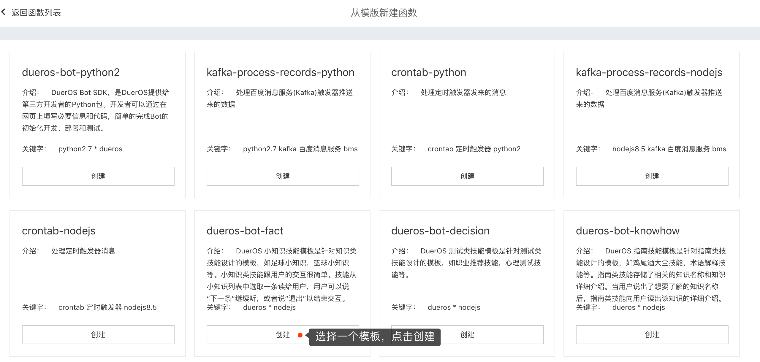Click the dueros-bot-decision description text

coord(466,263)
